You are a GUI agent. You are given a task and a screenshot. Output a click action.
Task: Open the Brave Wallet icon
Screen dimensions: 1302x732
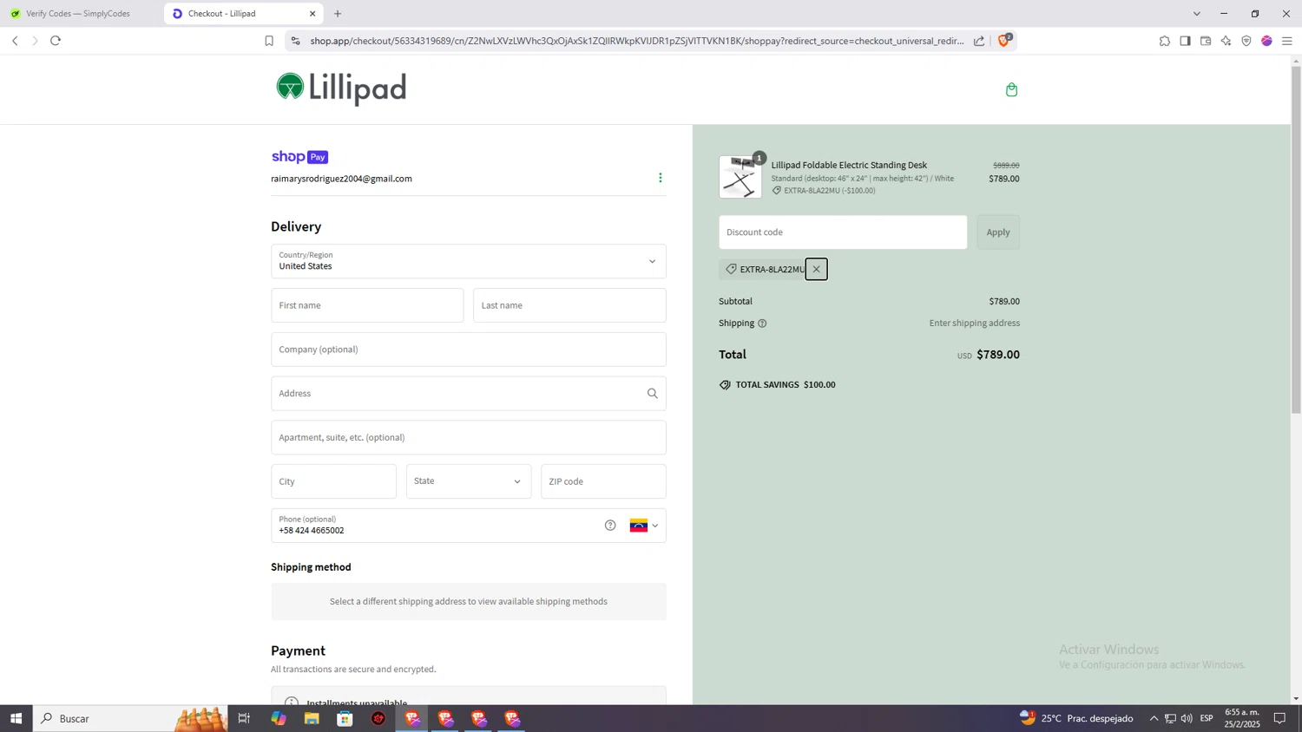coord(1206,41)
